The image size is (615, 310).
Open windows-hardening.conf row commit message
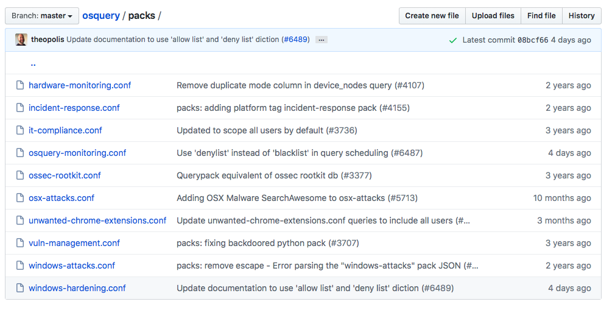(315, 288)
